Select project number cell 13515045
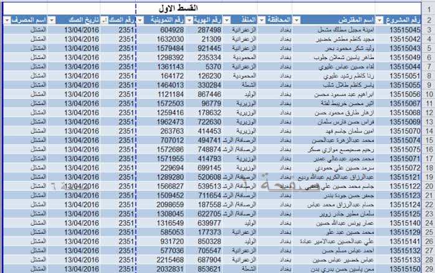435x273 pixels. coord(404,30)
